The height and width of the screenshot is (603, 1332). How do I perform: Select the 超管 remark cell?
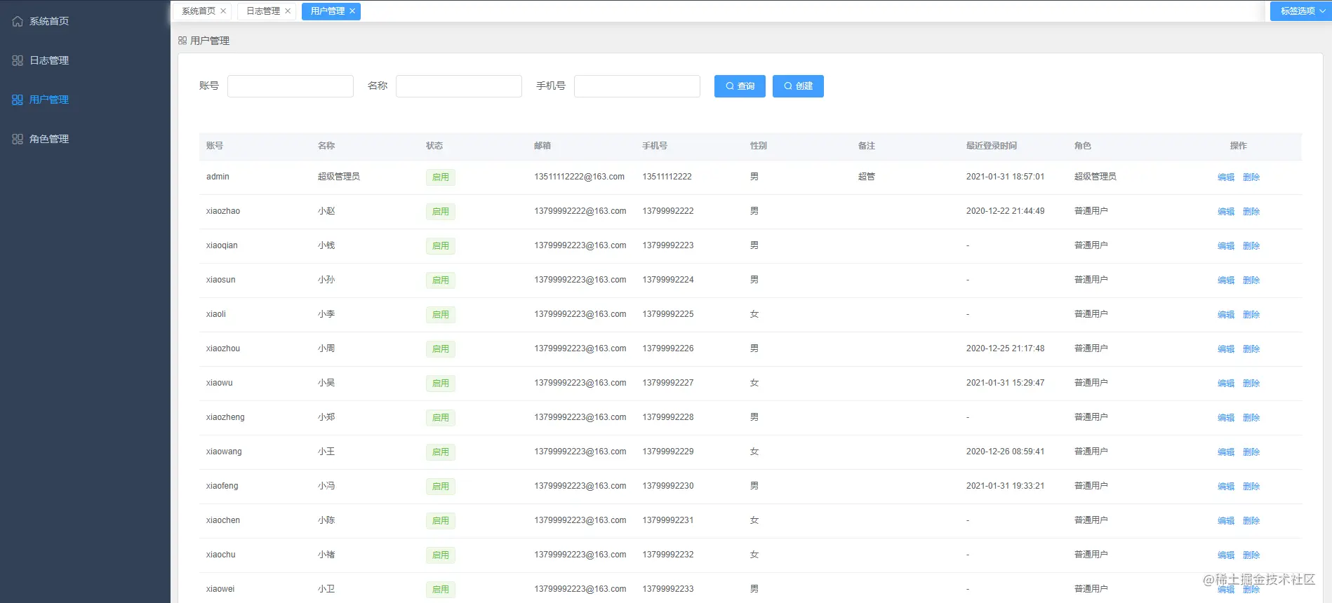coord(867,177)
